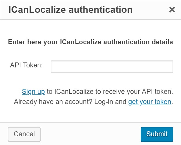Hit the blue Submit button

point(157,134)
